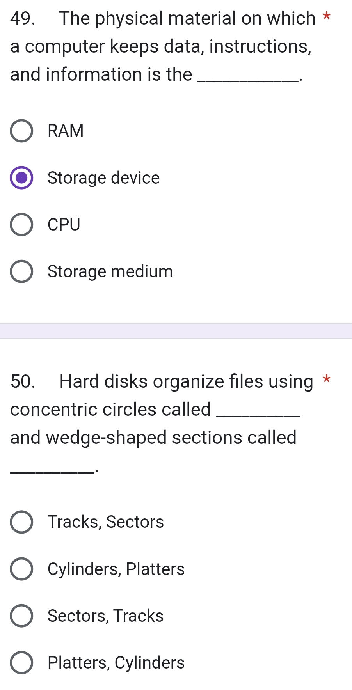The image size is (352, 690).
Task: Click the empty circle beside CPU
Action: click(22, 224)
